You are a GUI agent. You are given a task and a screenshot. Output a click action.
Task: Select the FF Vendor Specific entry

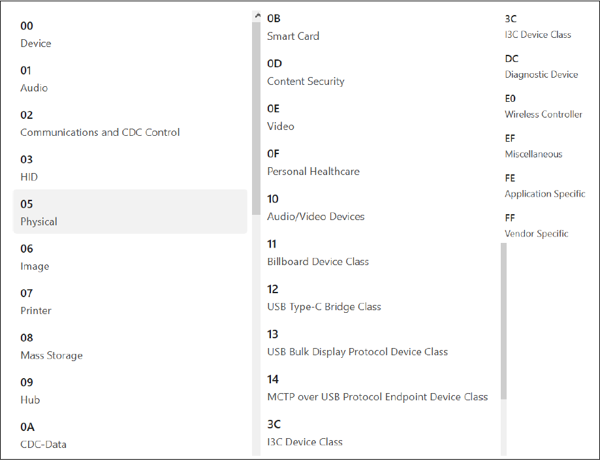tap(548, 225)
